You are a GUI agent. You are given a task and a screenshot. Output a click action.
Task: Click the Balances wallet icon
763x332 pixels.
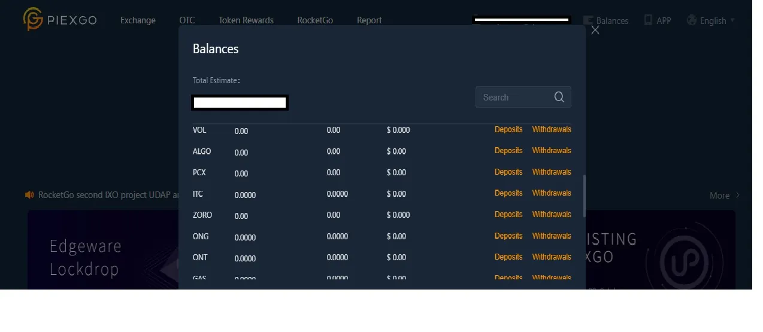(588, 20)
